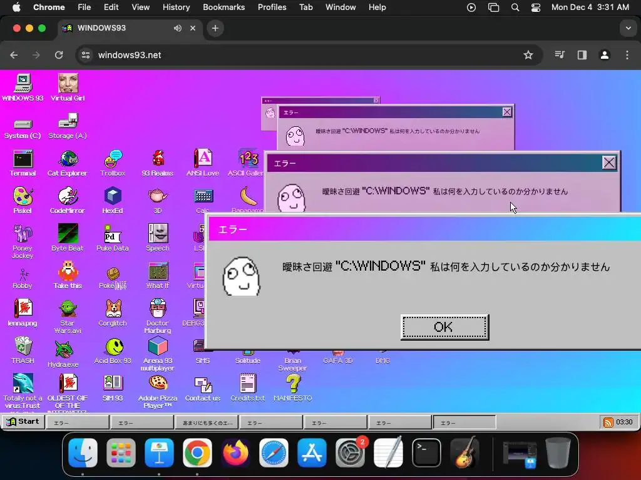Click OK in the front error dialog
This screenshot has width=641, height=480.
click(445, 327)
